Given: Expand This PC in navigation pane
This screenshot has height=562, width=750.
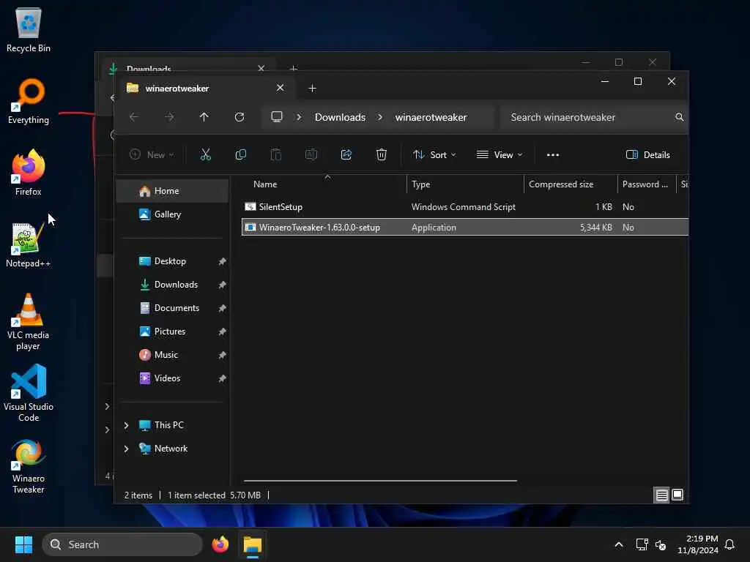Looking at the screenshot, I should pos(126,425).
